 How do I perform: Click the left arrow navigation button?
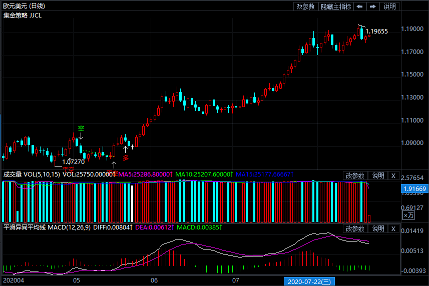point(359,6)
